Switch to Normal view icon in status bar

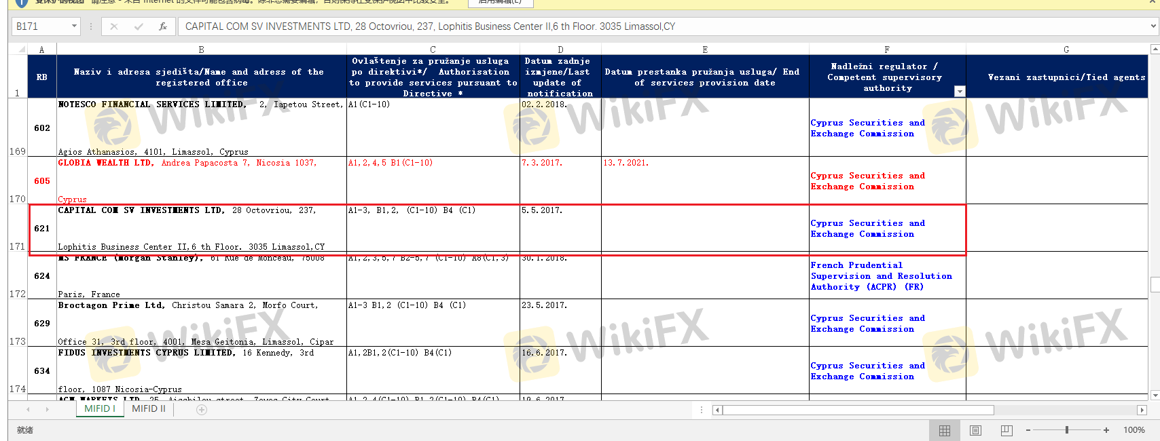pos(945,430)
